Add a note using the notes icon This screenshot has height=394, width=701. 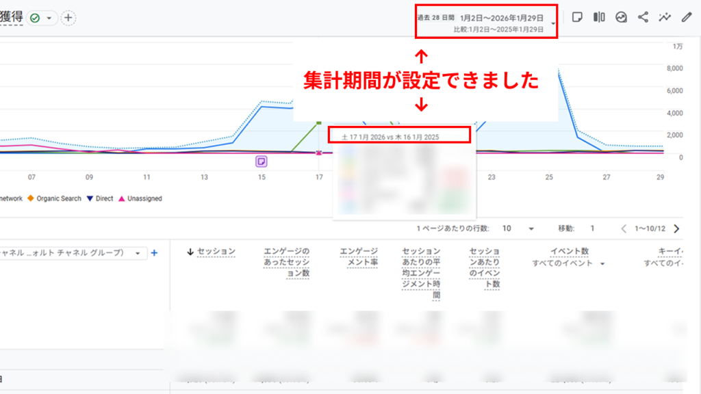(x=578, y=16)
